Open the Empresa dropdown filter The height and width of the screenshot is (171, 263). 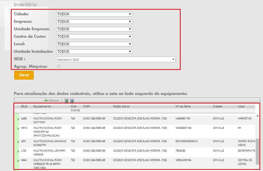point(94,22)
